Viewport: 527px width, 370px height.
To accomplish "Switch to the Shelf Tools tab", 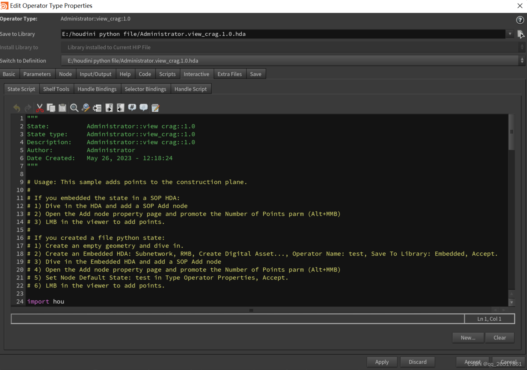I will tap(56, 89).
